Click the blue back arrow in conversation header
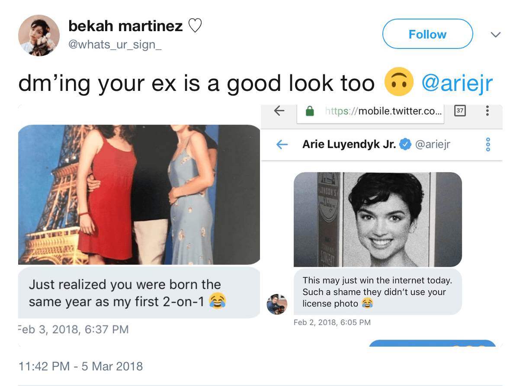Viewport: 526px width, 386px height. (x=282, y=145)
